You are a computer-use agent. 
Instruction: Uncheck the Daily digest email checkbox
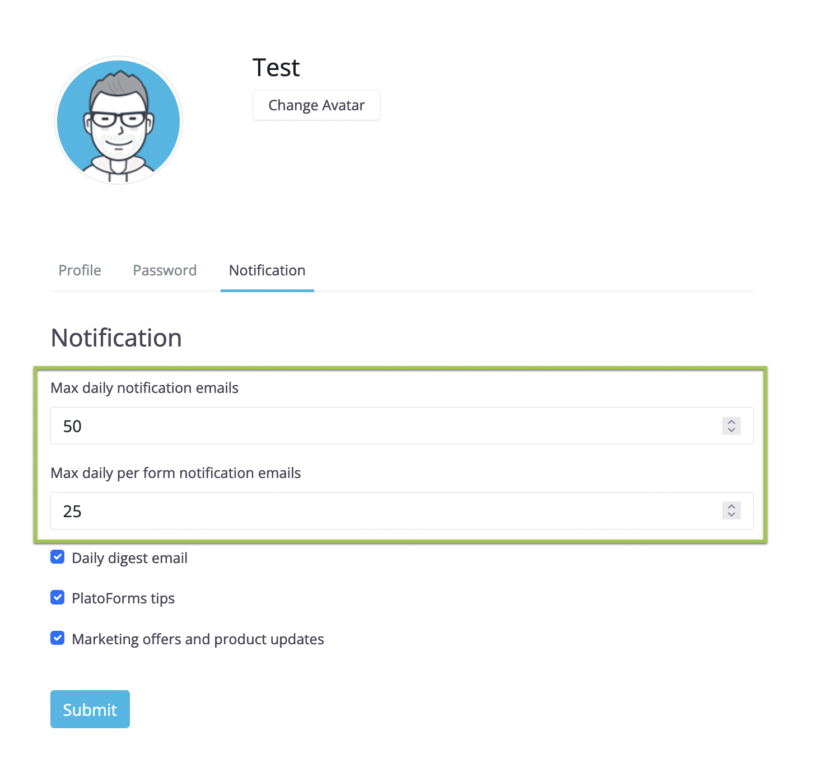click(x=58, y=557)
